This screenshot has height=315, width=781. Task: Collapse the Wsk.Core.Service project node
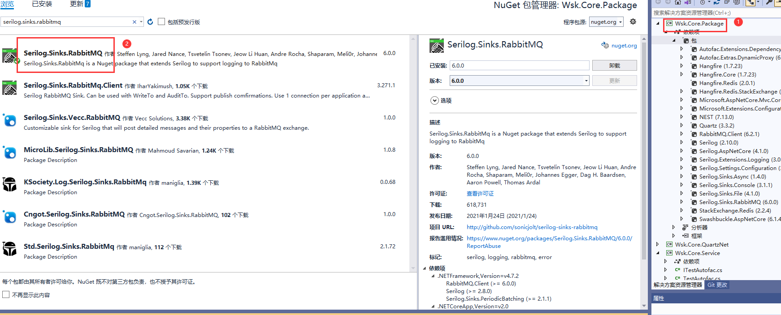click(x=658, y=253)
